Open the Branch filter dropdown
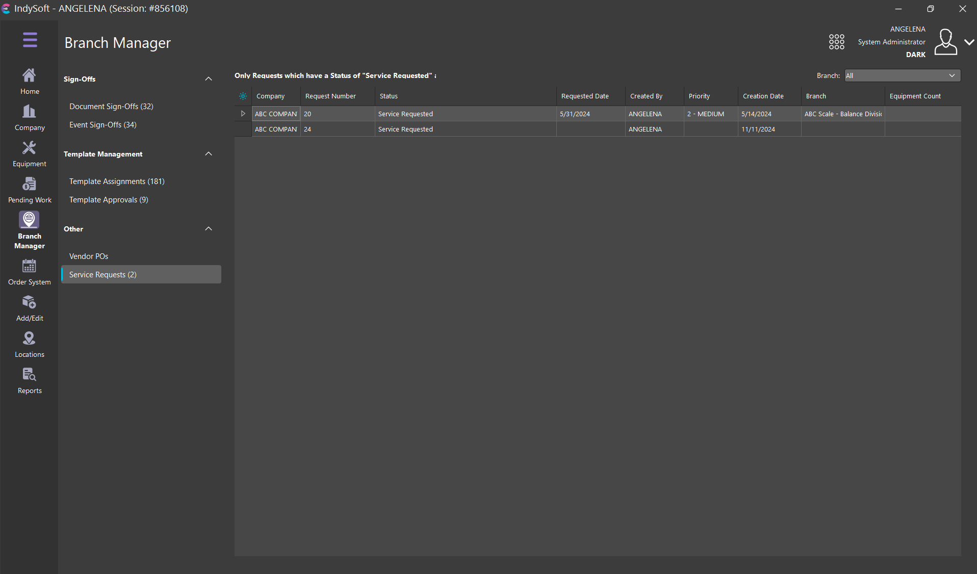 [902, 75]
